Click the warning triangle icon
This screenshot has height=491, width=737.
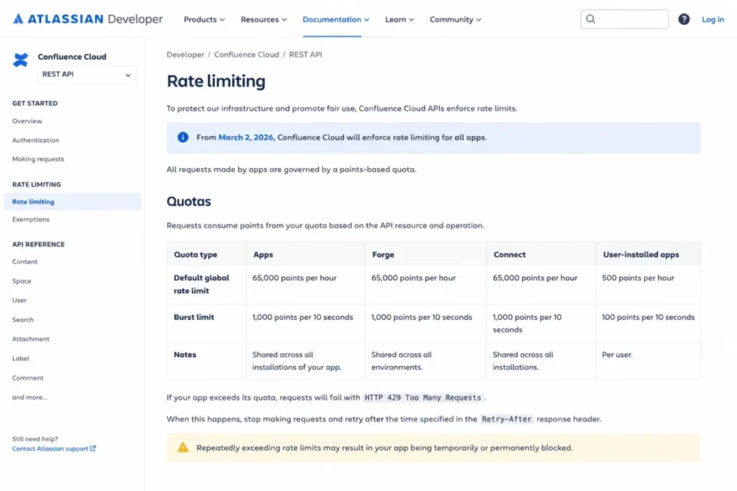[183, 447]
